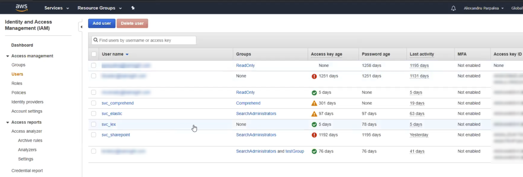Image resolution: width=523 pixels, height=177 pixels.
Task: Select the svc_sharepoint row checkbox
Action: click(94, 135)
